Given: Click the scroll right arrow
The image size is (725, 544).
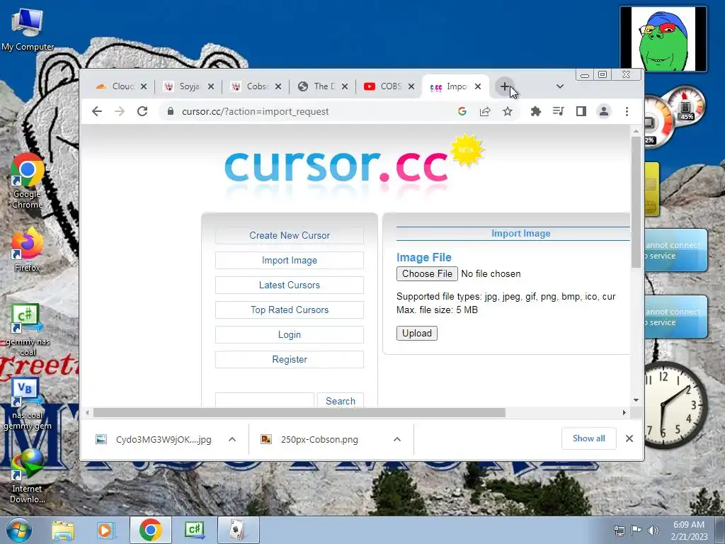Looking at the screenshot, I should point(624,413).
